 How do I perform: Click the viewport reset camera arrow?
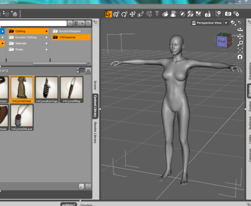point(240,57)
